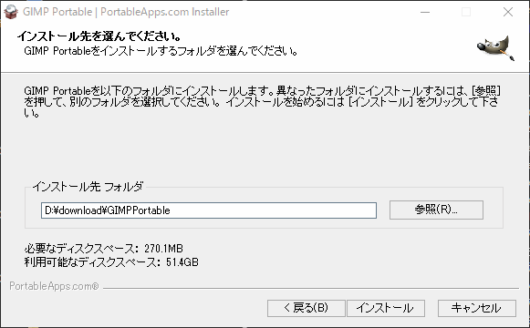The height and width of the screenshot is (328, 530).
Task: Click the 51.4GB available space value
Action: (x=182, y=262)
